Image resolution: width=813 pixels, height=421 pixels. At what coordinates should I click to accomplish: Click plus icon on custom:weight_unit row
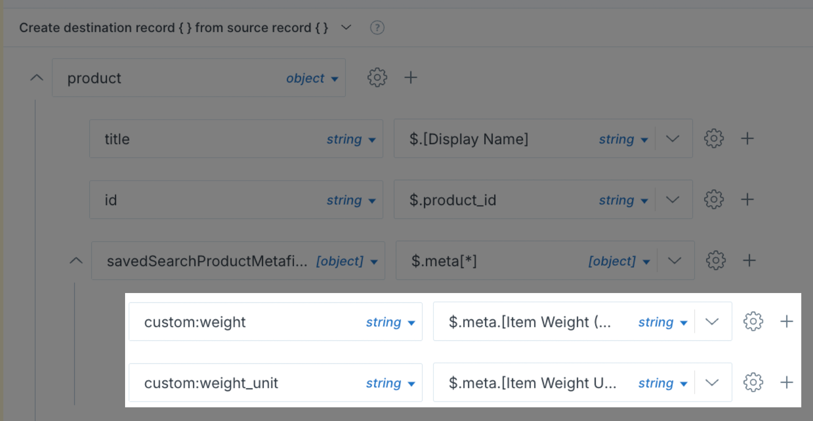pos(787,383)
